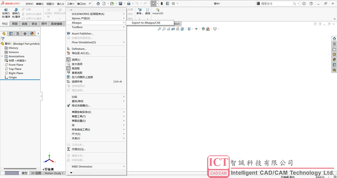Open the SOLIDWORKS 应用程序(A) submenu
The width and height of the screenshot is (337, 178).
click(96, 14)
